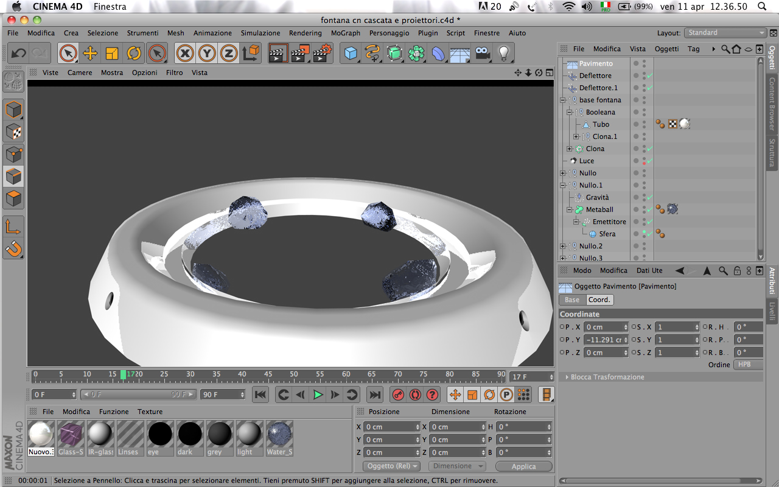Screen dimensions: 779x487
Task: Click the Applica button
Action: point(523,466)
